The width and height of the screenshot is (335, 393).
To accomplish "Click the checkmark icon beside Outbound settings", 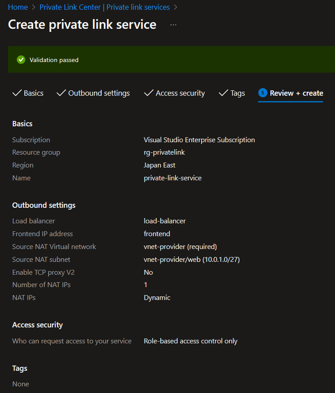I will coord(61,93).
